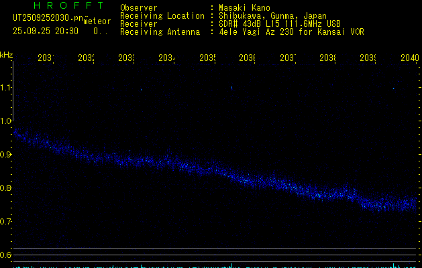Click the 0.8 kHz frequency axis label
This screenshot has height=268, width=422.
click(6, 188)
